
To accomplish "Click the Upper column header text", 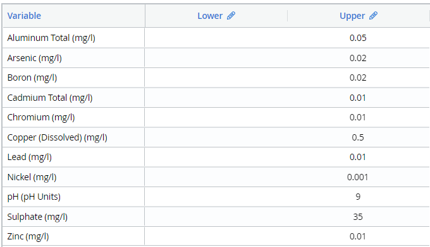I will tap(352, 16).
